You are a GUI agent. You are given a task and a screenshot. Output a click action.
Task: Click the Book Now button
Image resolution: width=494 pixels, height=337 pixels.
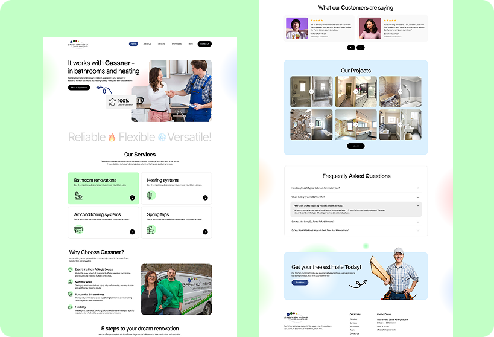[300, 282]
